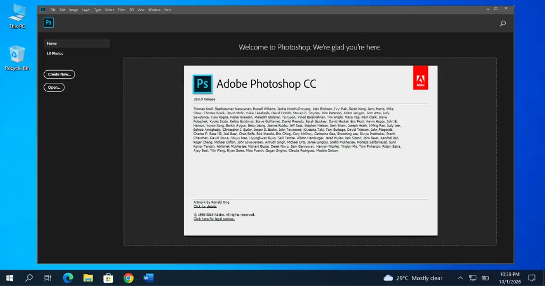Maximize the Photoshop window
Screen dimensions: 545x286
click(x=496, y=9)
